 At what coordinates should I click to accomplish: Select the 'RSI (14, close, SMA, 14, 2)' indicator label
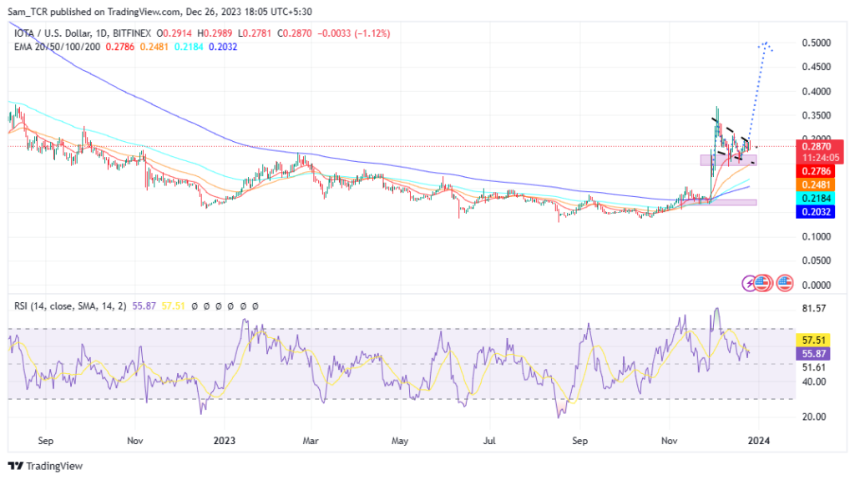pyautogui.click(x=70, y=306)
